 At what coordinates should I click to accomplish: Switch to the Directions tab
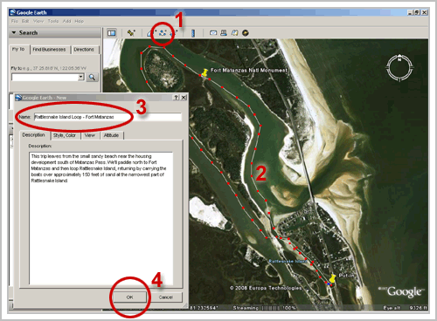coord(84,50)
